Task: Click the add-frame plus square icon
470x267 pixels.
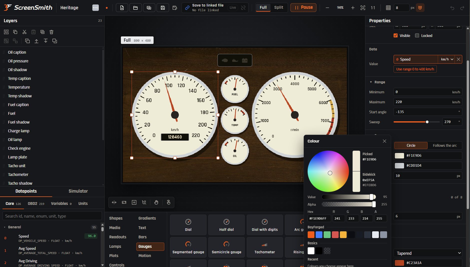Action: point(134,202)
